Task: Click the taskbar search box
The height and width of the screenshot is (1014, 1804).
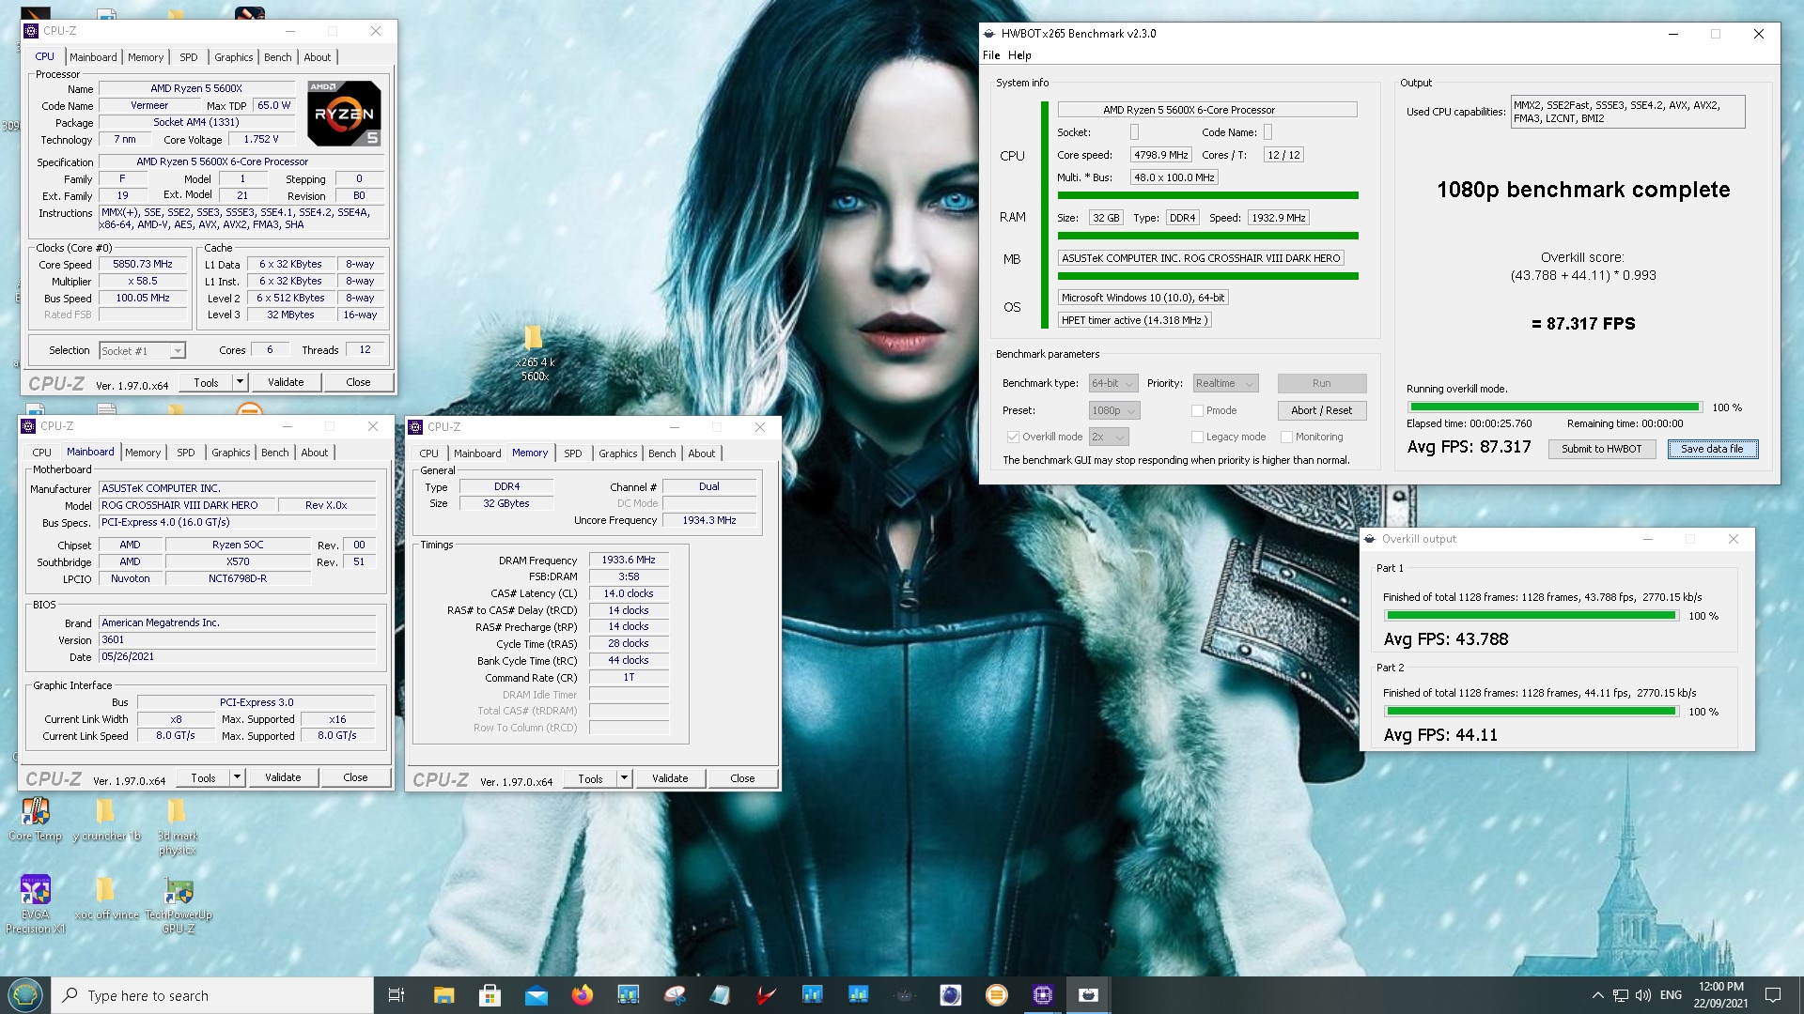Action: pos(212,995)
